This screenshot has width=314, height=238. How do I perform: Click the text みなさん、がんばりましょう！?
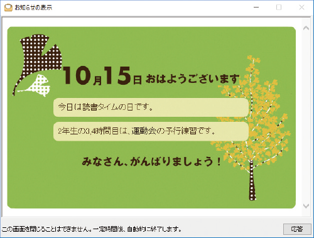click(151, 161)
